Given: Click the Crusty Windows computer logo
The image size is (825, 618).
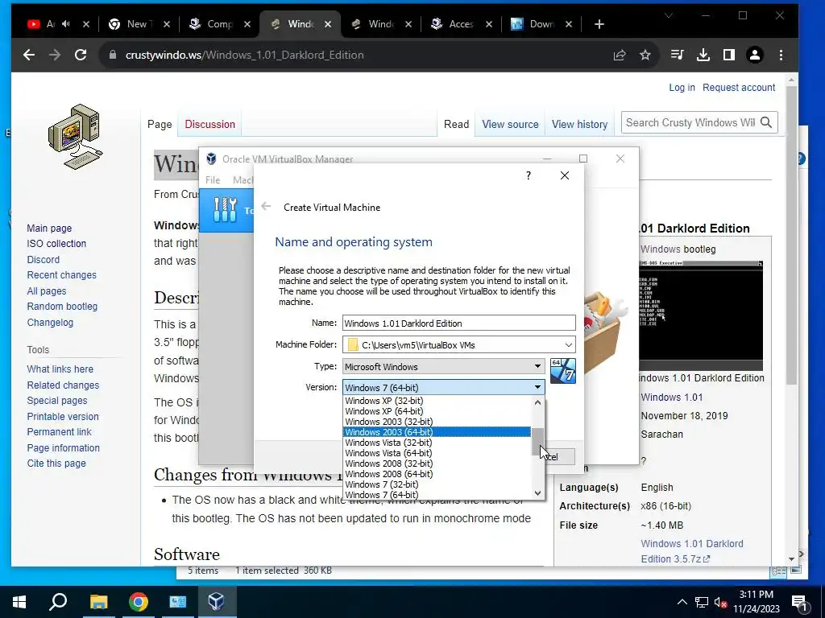Looking at the screenshot, I should [x=75, y=137].
